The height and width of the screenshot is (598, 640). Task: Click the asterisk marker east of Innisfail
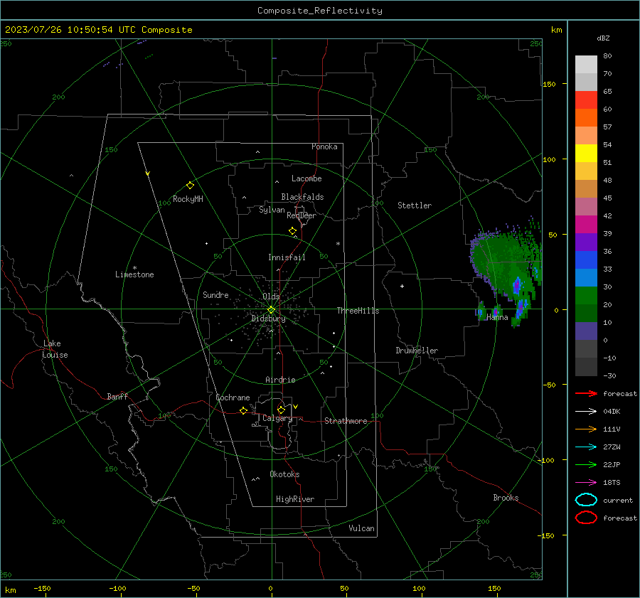(x=338, y=244)
